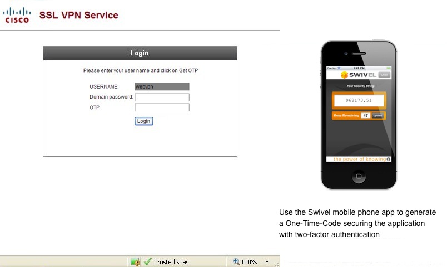Click the Login panel header title
The height and width of the screenshot is (267, 447).
pyautogui.click(x=140, y=53)
